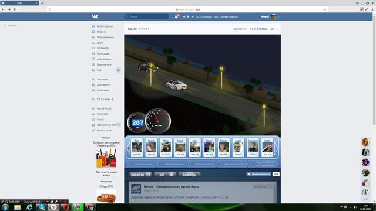Select the first friend card in strip

137,148
